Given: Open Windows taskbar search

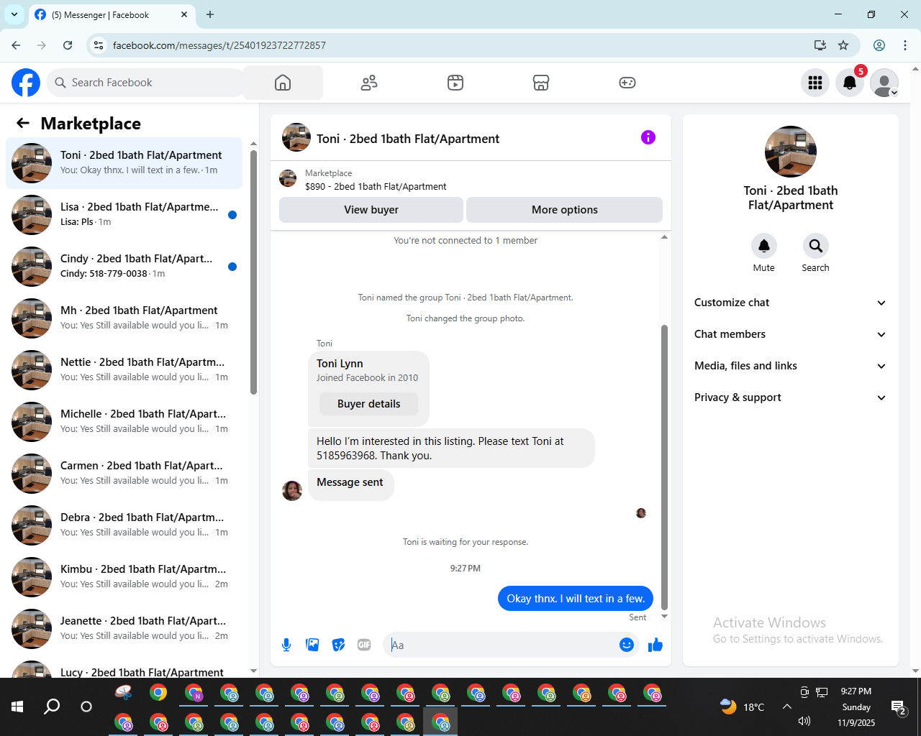Looking at the screenshot, I should [52, 707].
